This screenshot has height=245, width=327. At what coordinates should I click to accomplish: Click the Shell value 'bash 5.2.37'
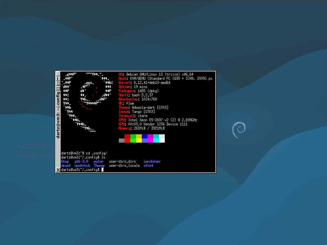(x=142, y=95)
